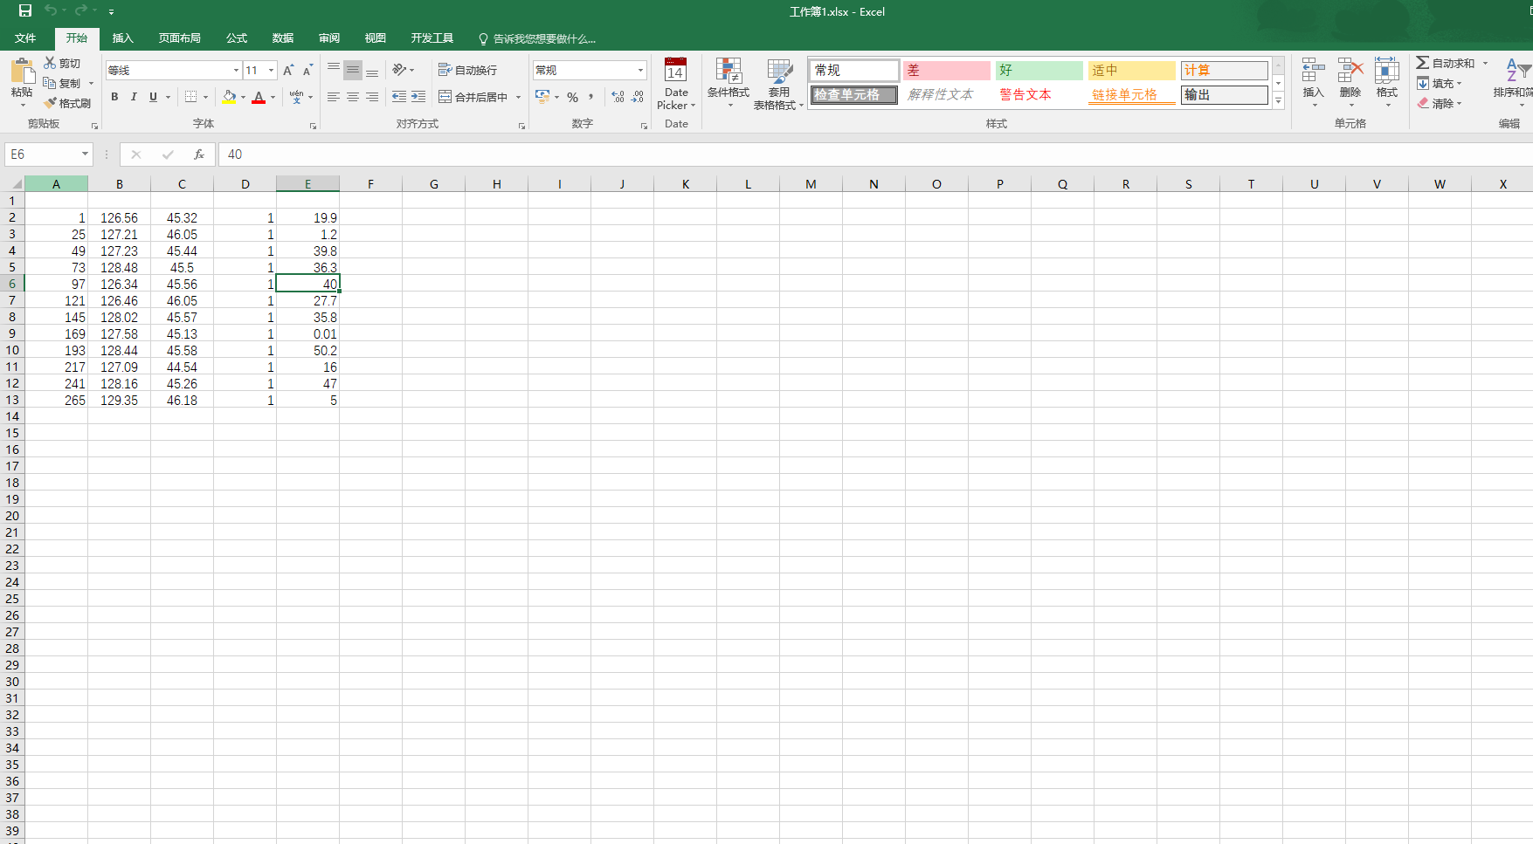This screenshot has height=844, width=1533.
Task: Confirm entry with the checkmark icon
Action: (x=168, y=154)
